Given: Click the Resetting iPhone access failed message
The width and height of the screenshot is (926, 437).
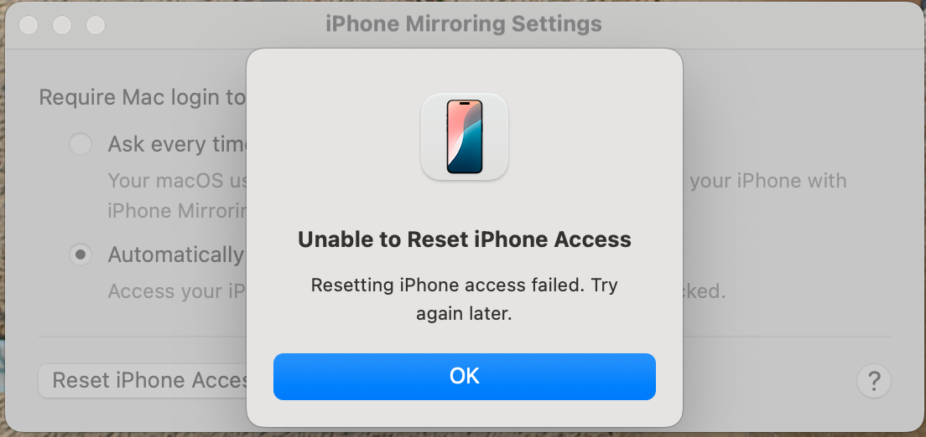Looking at the screenshot, I should (464, 299).
